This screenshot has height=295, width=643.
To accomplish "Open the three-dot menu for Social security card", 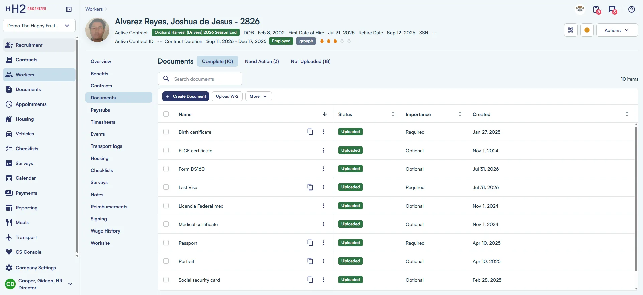I will point(323,280).
